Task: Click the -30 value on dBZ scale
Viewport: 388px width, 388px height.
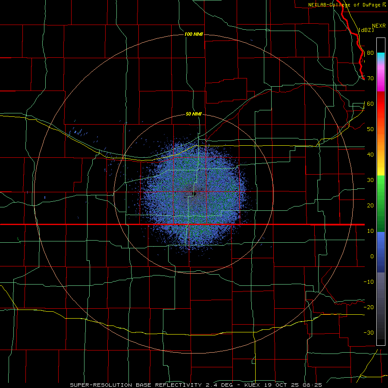Action: click(x=369, y=332)
